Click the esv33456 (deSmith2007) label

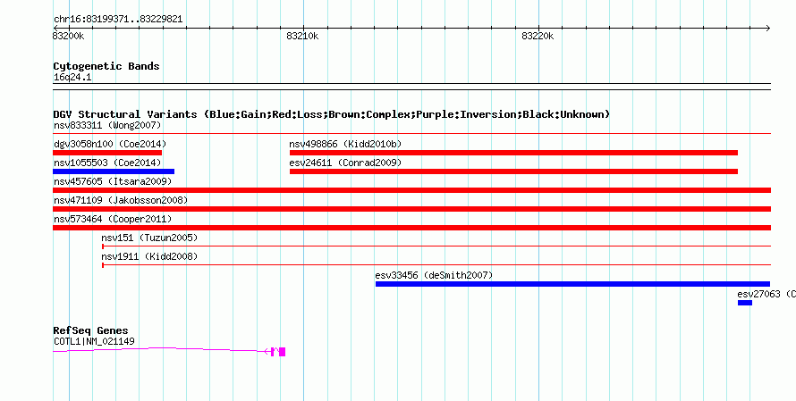(434, 275)
